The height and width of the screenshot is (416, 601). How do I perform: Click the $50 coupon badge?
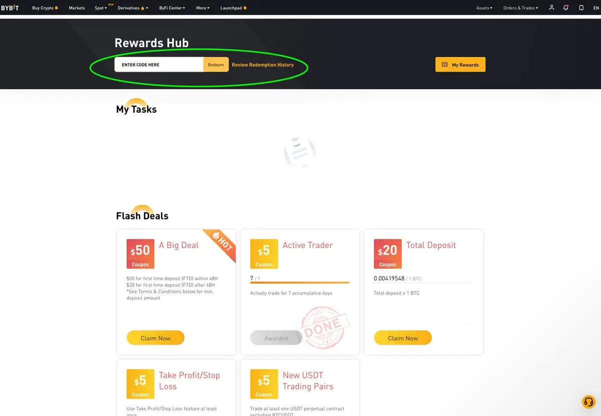[140, 254]
